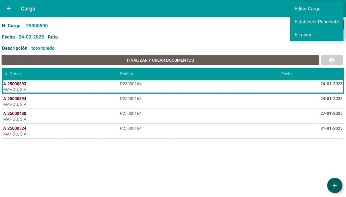Click the printer icon button

coord(331,60)
